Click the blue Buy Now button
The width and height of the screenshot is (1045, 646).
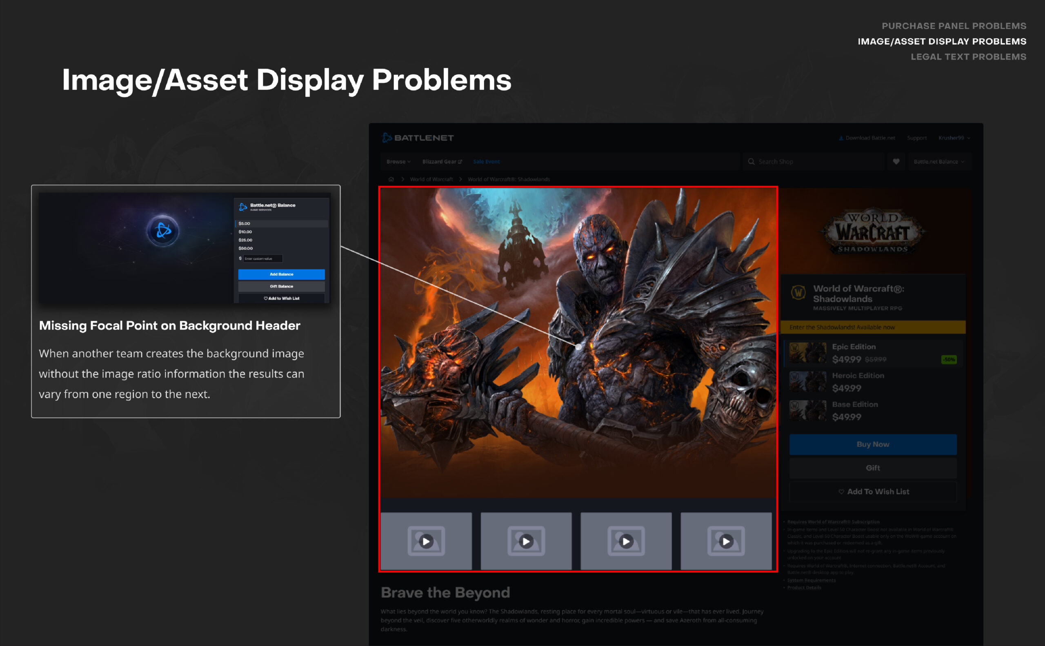873,444
